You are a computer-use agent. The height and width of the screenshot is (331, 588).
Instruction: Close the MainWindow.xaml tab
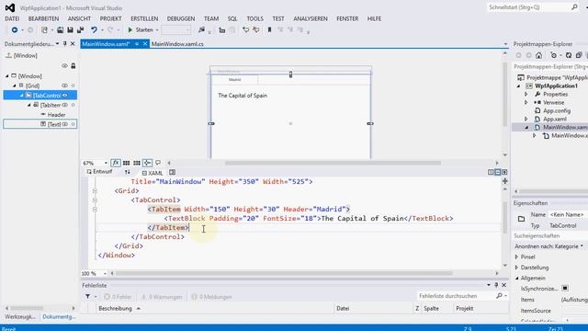click(145, 44)
